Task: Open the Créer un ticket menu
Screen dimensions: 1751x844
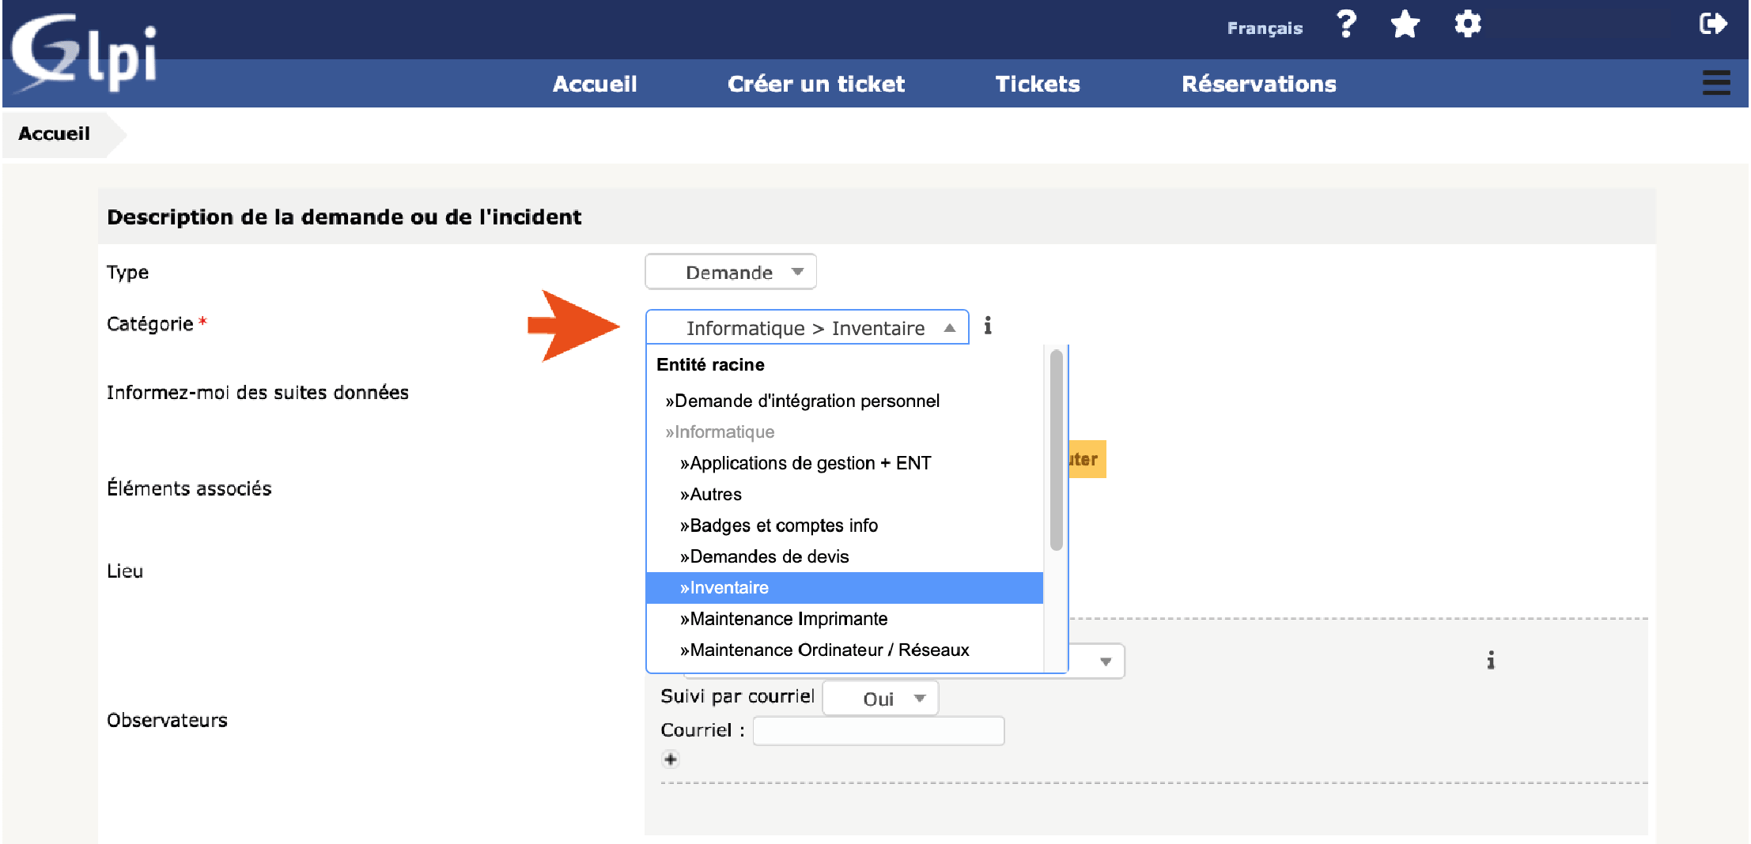Action: (x=816, y=84)
